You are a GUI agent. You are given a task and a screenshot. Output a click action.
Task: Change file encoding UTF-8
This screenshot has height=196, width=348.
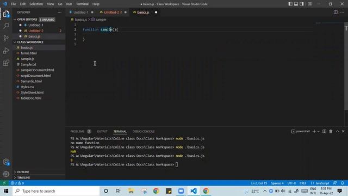[x=291, y=183]
